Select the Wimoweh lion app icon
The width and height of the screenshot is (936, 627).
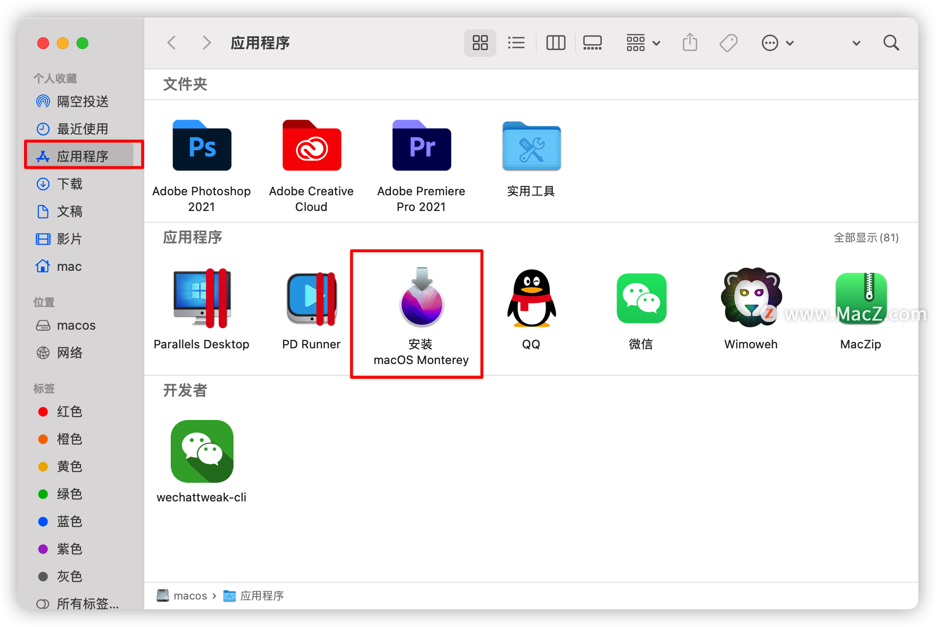click(x=751, y=297)
